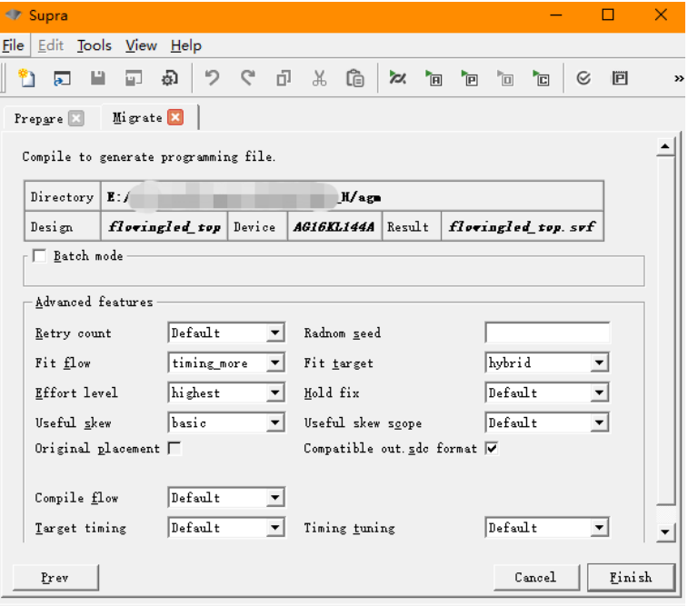Maximize the Supra window
The height and width of the screenshot is (606, 688).
point(608,15)
